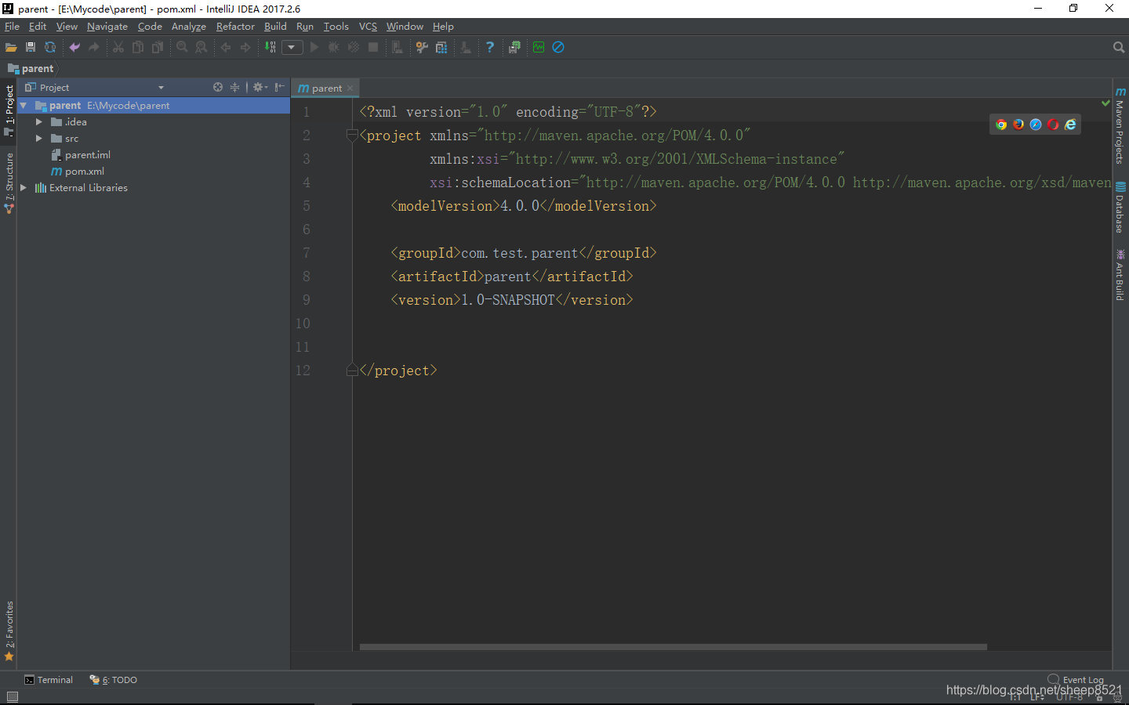This screenshot has width=1129, height=705.
Task: Click Scroll from Source crosshair icon
Action: click(218, 87)
